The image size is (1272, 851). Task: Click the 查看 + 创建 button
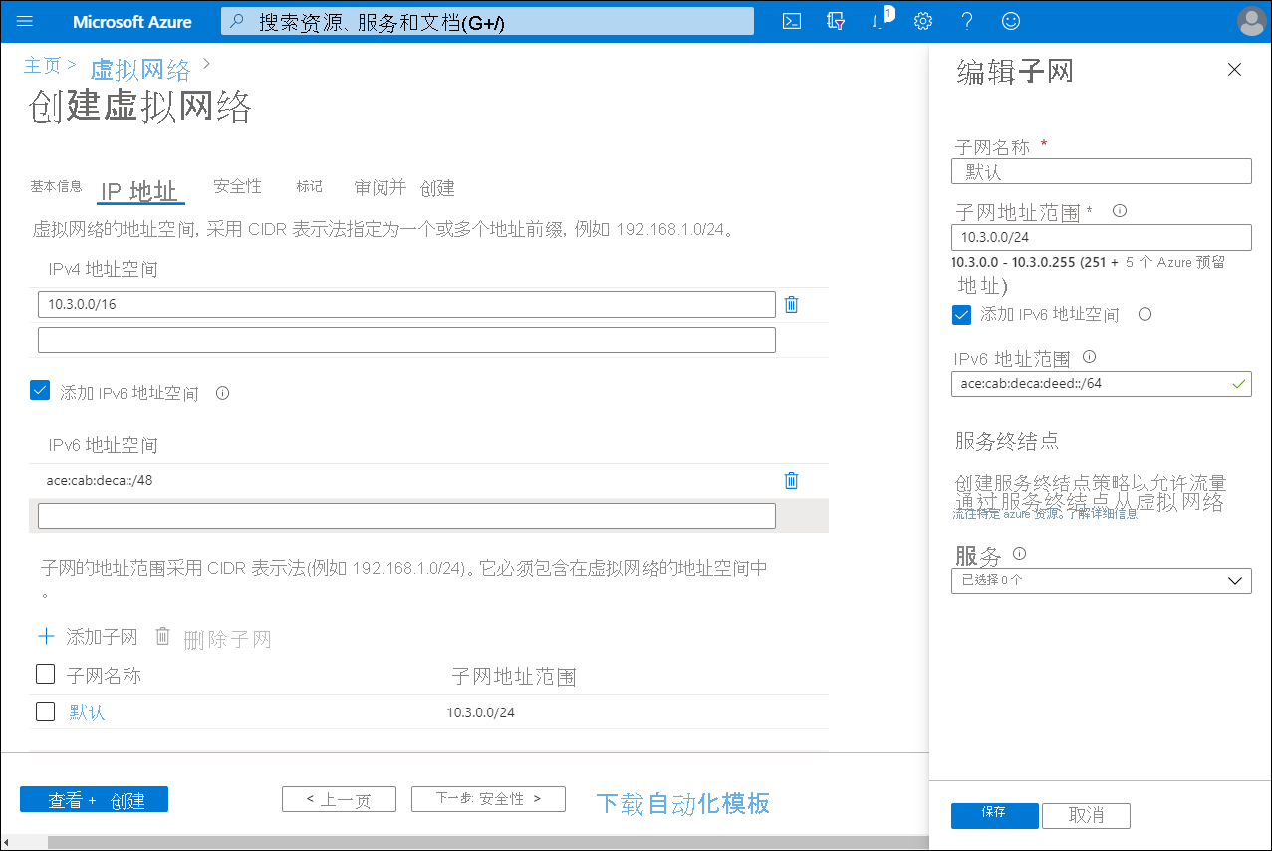[x=94, y=798]
